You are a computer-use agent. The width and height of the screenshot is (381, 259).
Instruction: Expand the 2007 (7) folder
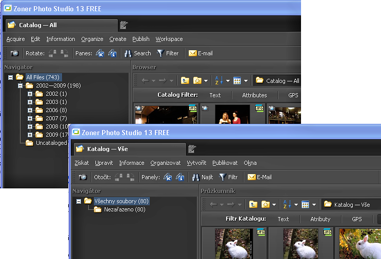point(30,119)
